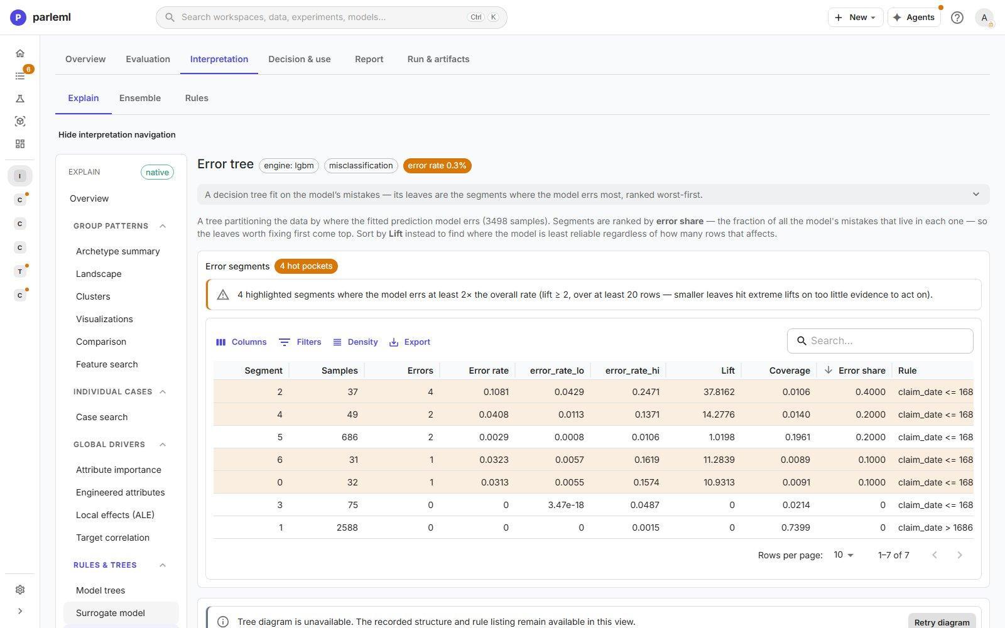This screenshot has width=1005, height=628.
Task: Click Retry diagram button
Action: pos(942,622)
